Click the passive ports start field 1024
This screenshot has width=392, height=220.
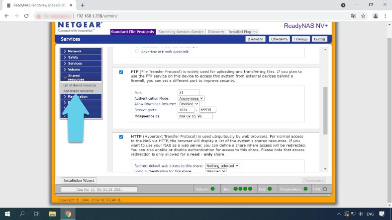point(186,110)
